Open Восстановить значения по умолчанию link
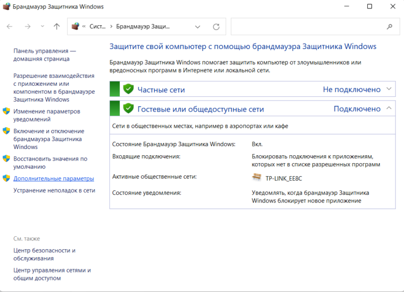 coord(50,163)
